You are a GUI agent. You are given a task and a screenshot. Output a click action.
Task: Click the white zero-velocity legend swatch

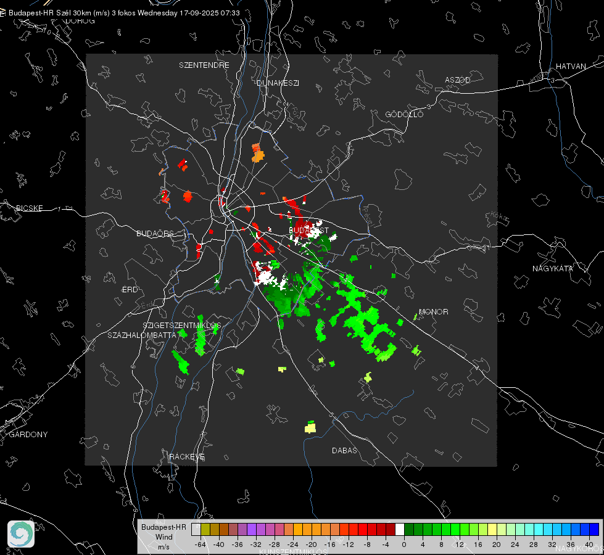click(x=400, y=530)
